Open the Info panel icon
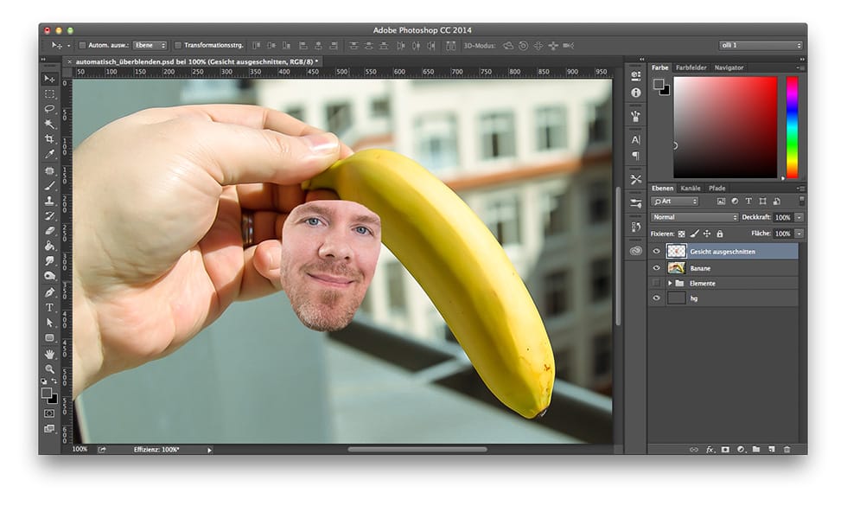Viewport: 847px width, 506px height. coord(636,93)
